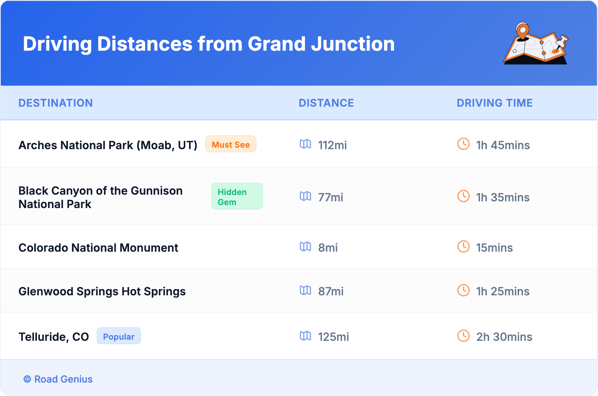The width and height of the screenshot is (598, 396).
Task: Click the map icon beside 77mi
Action: [x=305, y=196]
